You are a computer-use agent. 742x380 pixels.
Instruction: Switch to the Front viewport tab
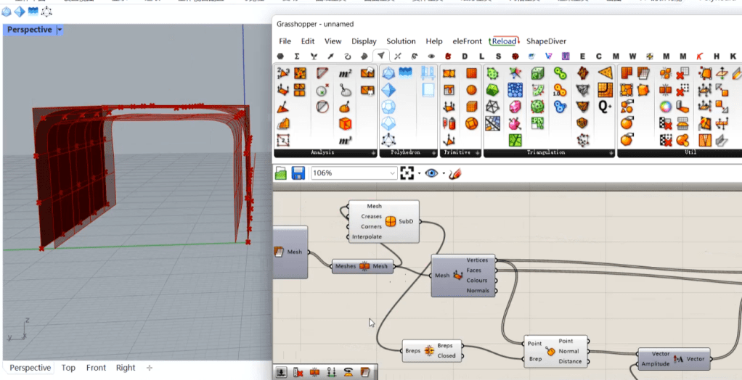click(x=96, y=368)
